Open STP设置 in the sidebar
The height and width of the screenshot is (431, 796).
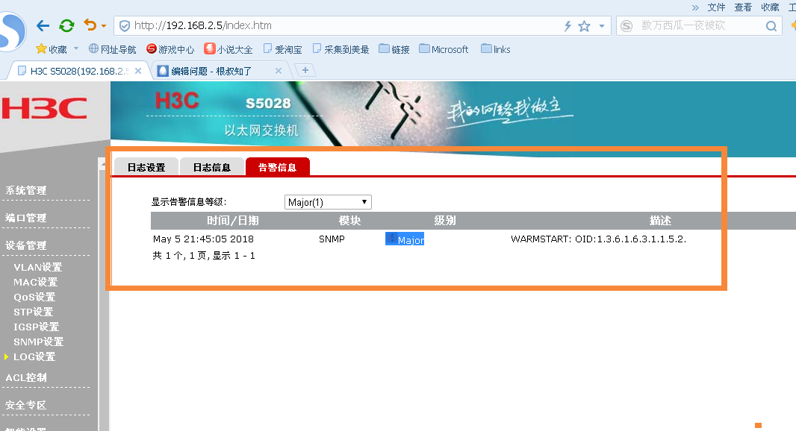point(33,312)
